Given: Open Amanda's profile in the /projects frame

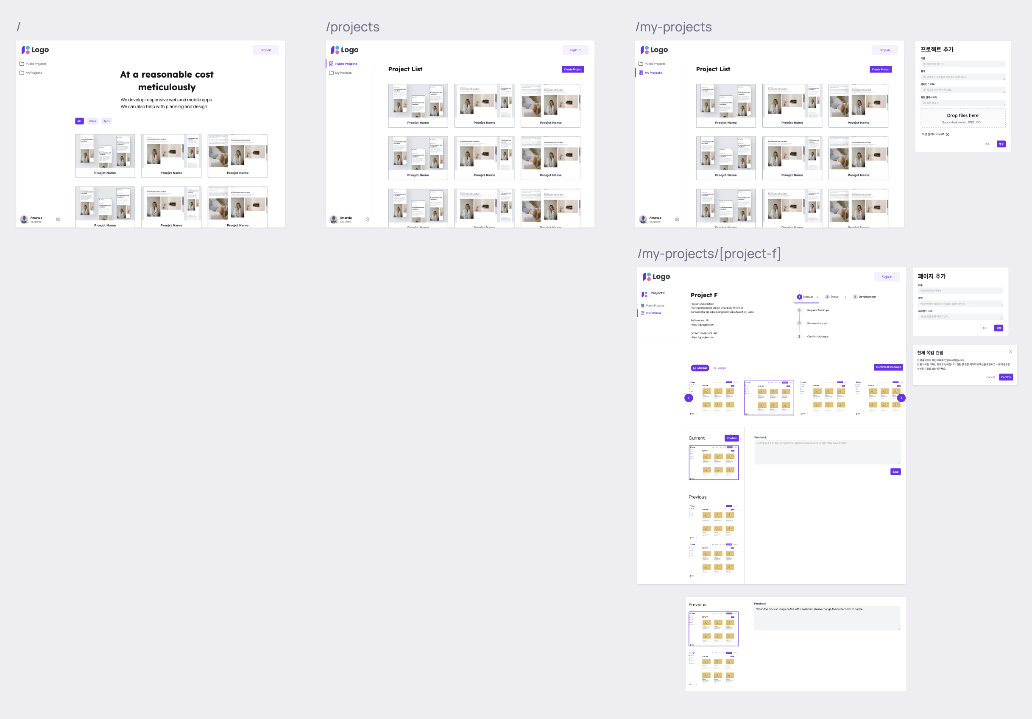Looking at the screenshot, I should [x=341, y=219].
